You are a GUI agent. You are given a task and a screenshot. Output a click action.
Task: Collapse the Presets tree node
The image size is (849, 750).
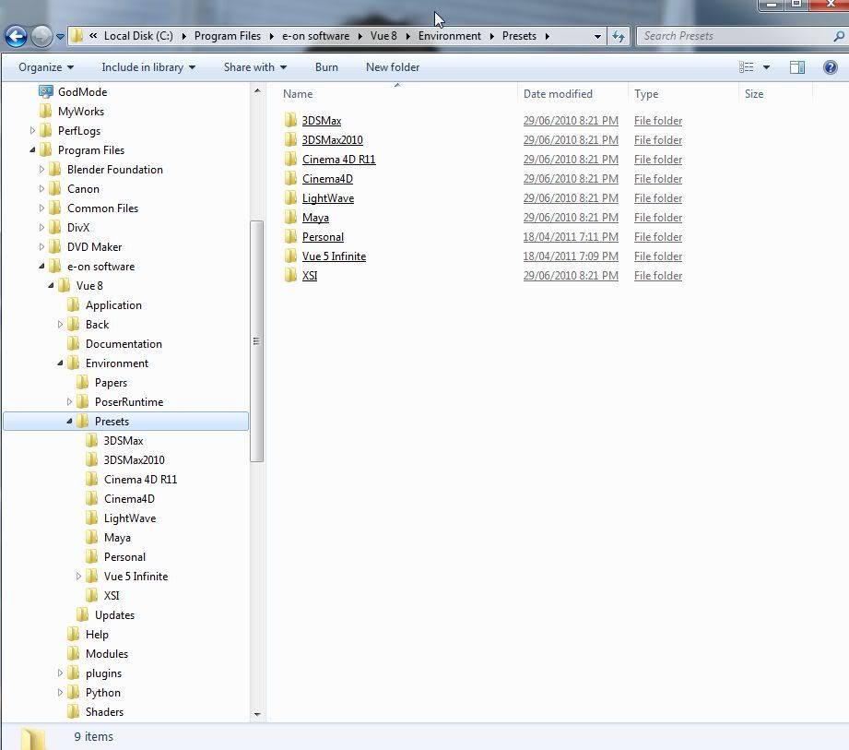[69, 421]
